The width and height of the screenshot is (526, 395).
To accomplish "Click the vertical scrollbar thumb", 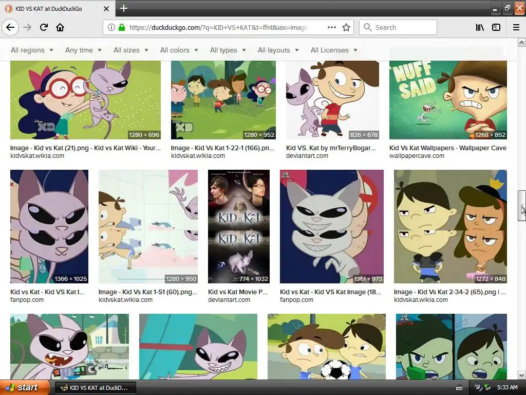I will pos(521,206).
